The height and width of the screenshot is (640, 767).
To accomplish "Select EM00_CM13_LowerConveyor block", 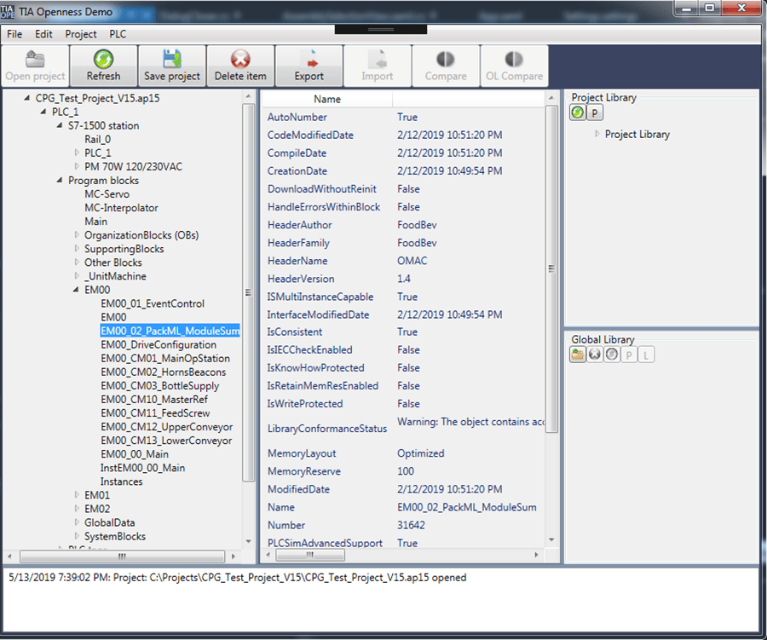I will point(166,441).
